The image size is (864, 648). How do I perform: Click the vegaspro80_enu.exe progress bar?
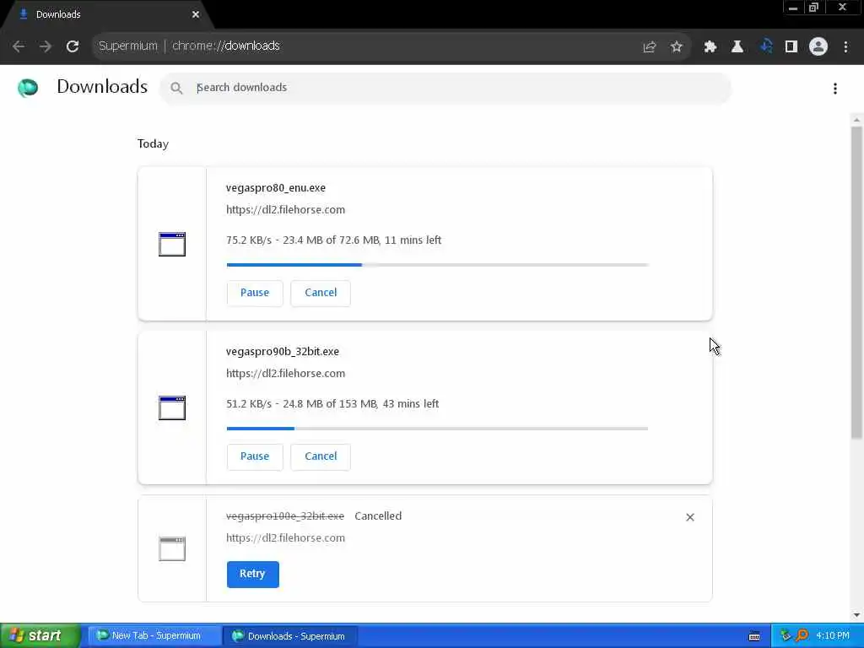pyautogui.click(x=438, y=265)
